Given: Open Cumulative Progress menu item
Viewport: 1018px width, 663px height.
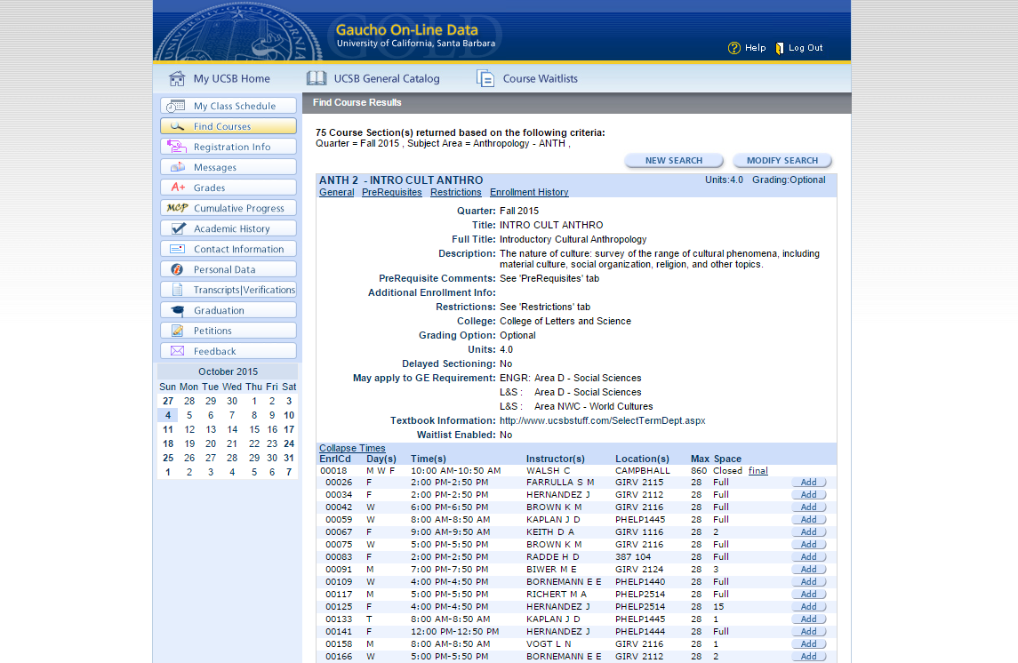Looking at the screenshot, I should pos(228,208).
